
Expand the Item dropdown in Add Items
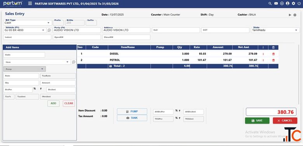point(67,62)
